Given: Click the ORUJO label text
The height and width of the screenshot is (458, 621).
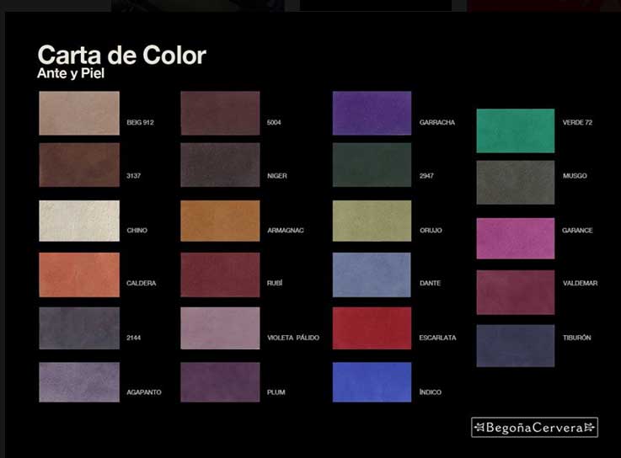Looking at the screenshot, I should (431, 231).
